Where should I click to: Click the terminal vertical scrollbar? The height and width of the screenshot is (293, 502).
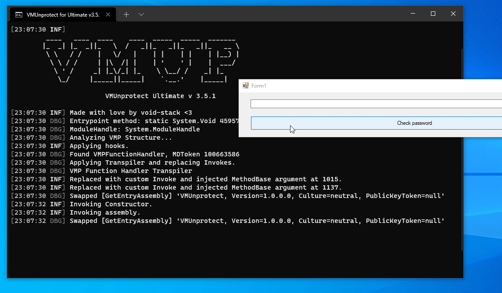[x=462, y=149]
